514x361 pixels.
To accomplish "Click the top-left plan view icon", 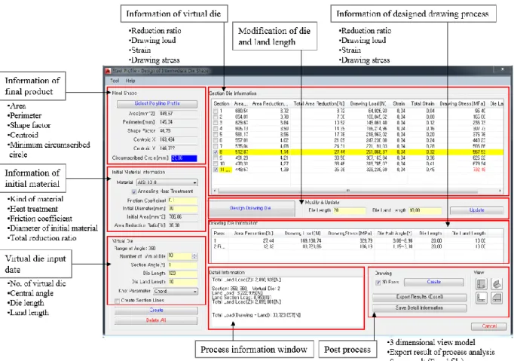I will point(482,284).
